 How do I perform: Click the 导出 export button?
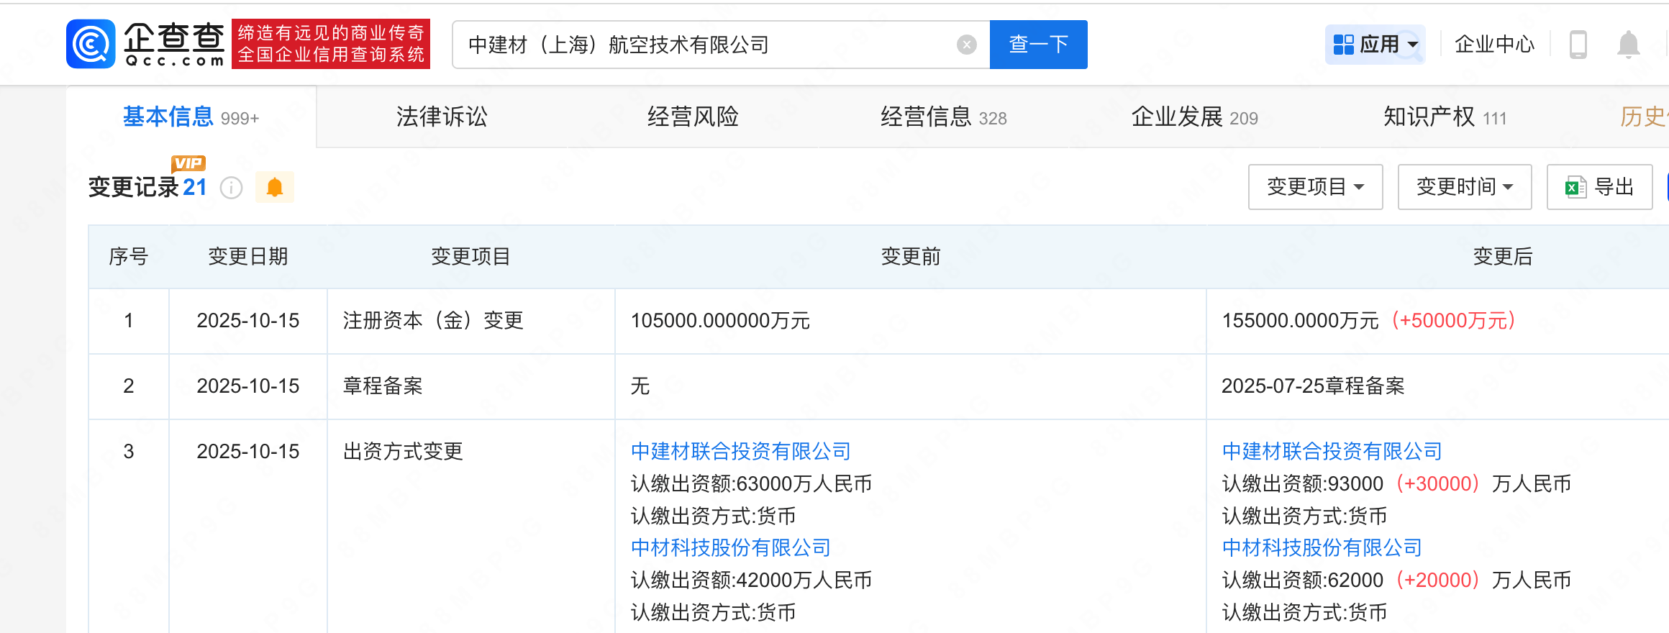[1600, 187]
